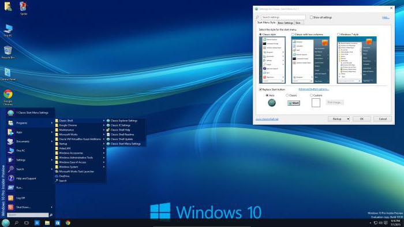Launch Classic Shell Update

(126, 139)
